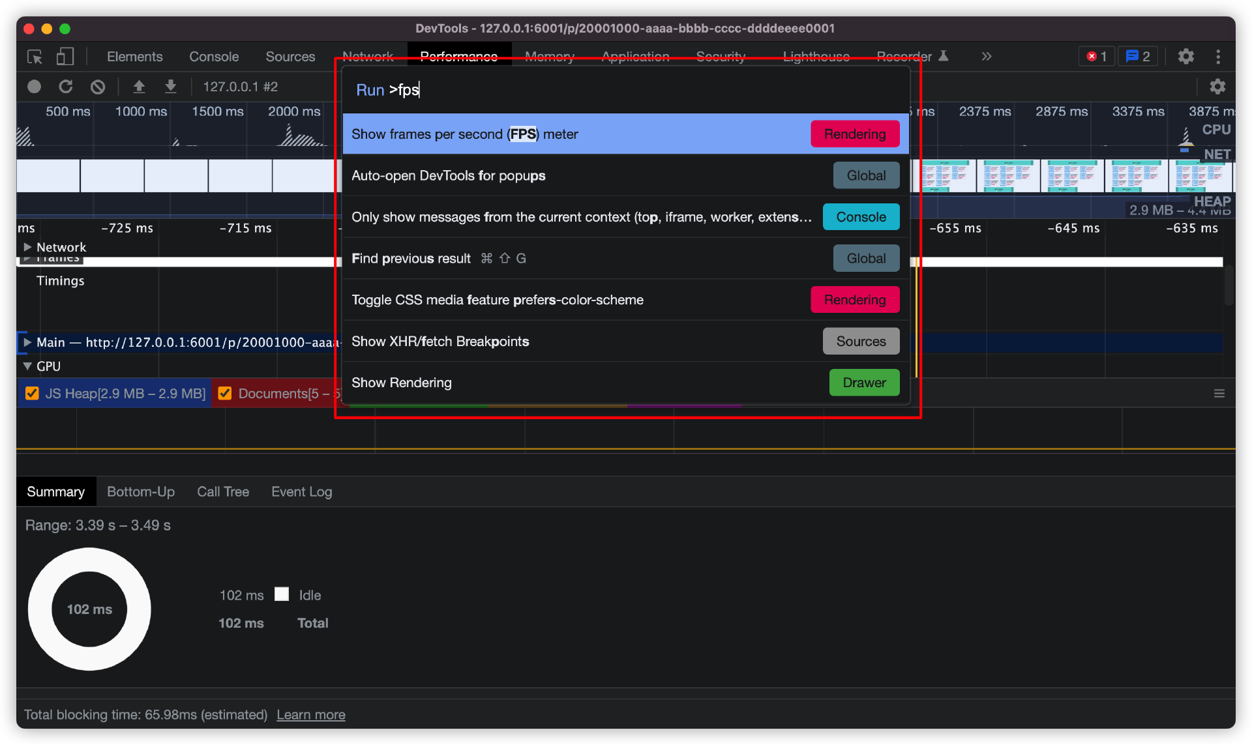
Task: Click the reload and profile icon
Action: tap(66, 87)
